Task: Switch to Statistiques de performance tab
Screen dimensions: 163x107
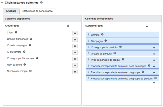Action: (37, 11)
